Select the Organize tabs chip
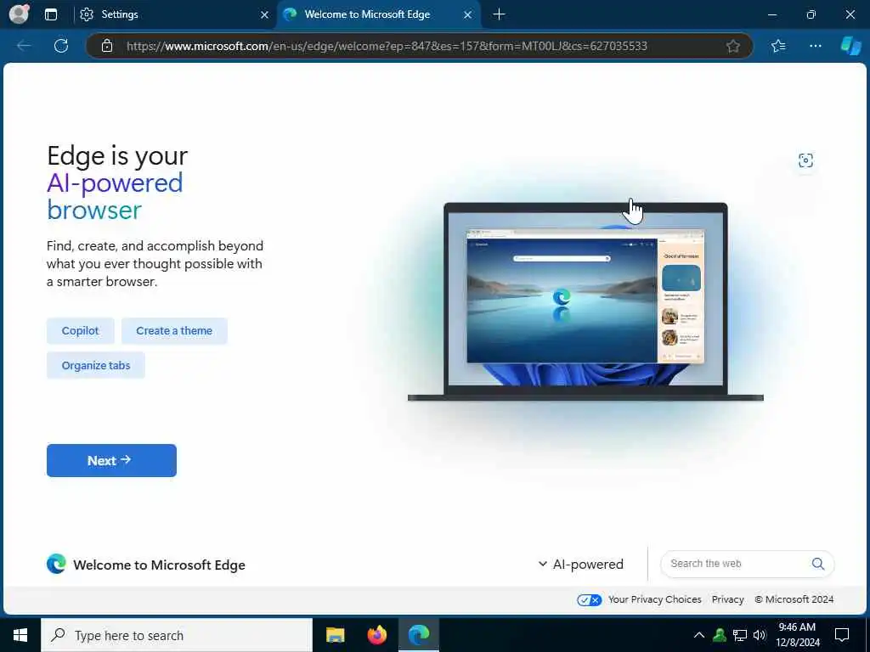This screenshot has width=870, height=652. (x=96, y=365)
